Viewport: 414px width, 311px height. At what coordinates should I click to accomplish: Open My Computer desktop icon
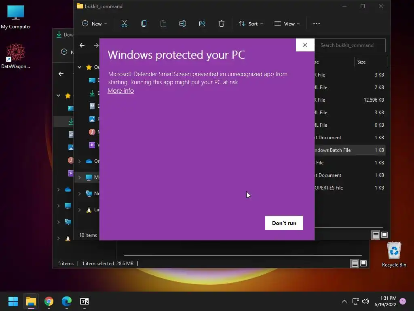click(x=16, y=17)
